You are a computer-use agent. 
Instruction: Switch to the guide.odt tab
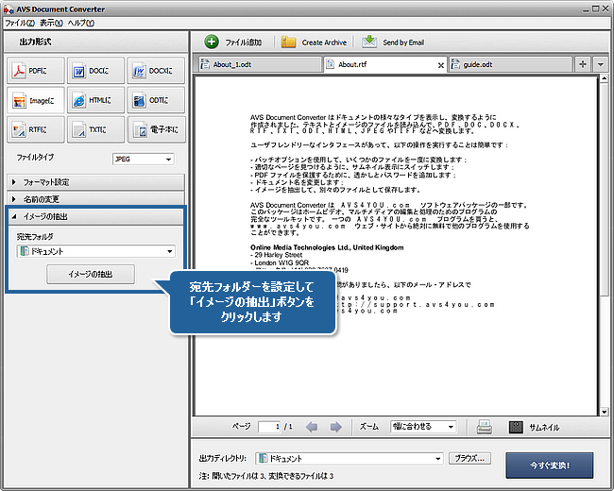511,64
